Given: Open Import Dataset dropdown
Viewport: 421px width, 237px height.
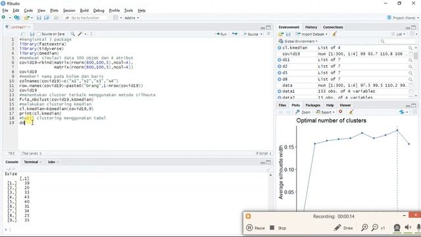Looking at the screenshot, I should click(311, 34).
